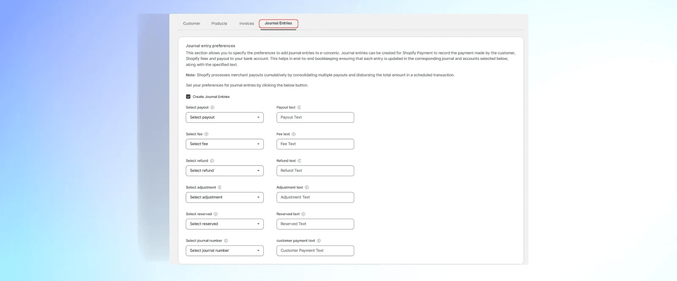
Task: Open the Select refund dropdown
Action: click(x=225, y=170)
